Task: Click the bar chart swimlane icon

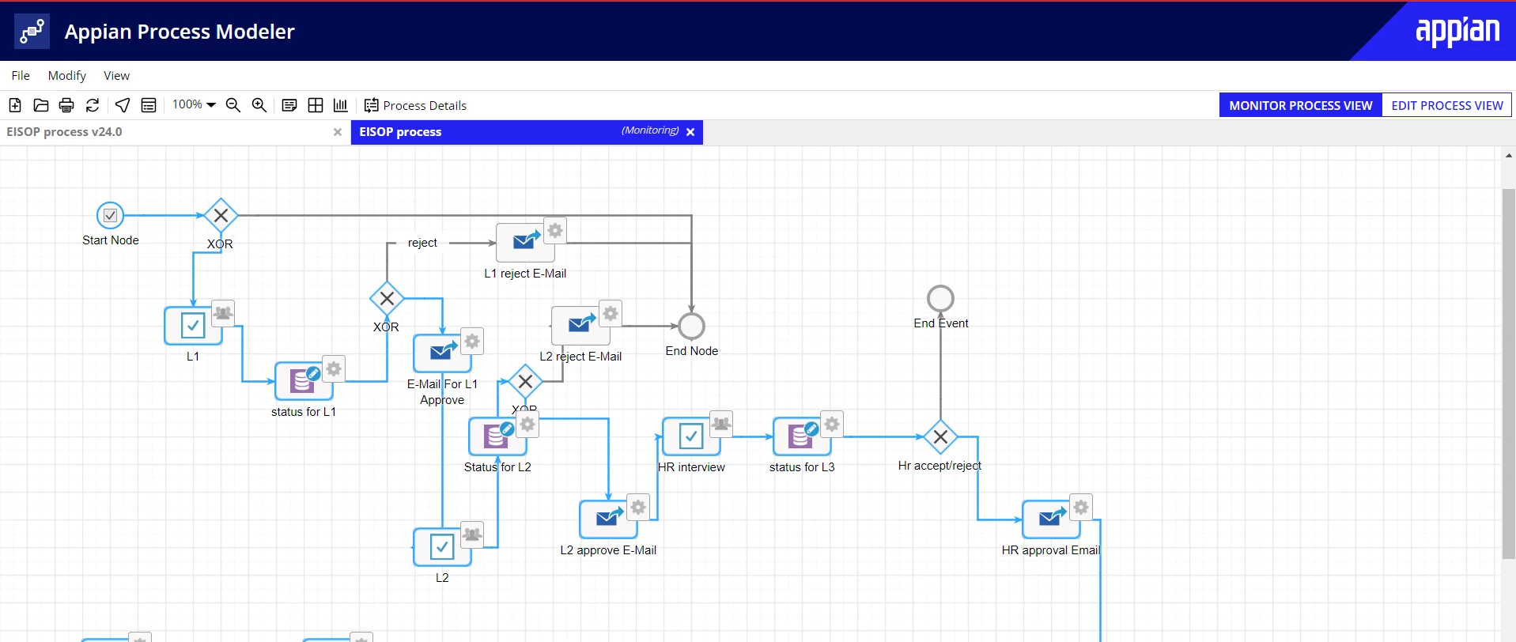Action: click(x=341, y=105)
